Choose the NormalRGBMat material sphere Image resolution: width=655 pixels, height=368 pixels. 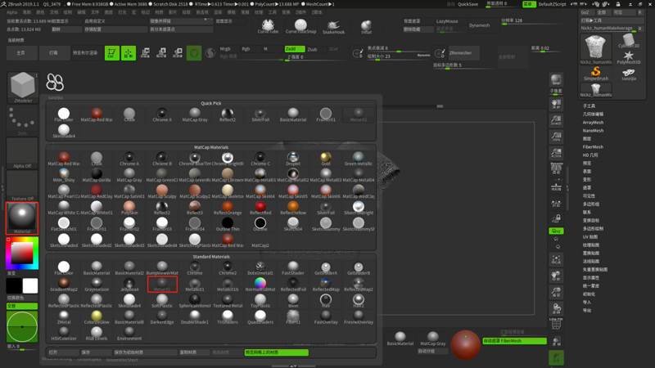pyautogui.click(x=260, y=284)
